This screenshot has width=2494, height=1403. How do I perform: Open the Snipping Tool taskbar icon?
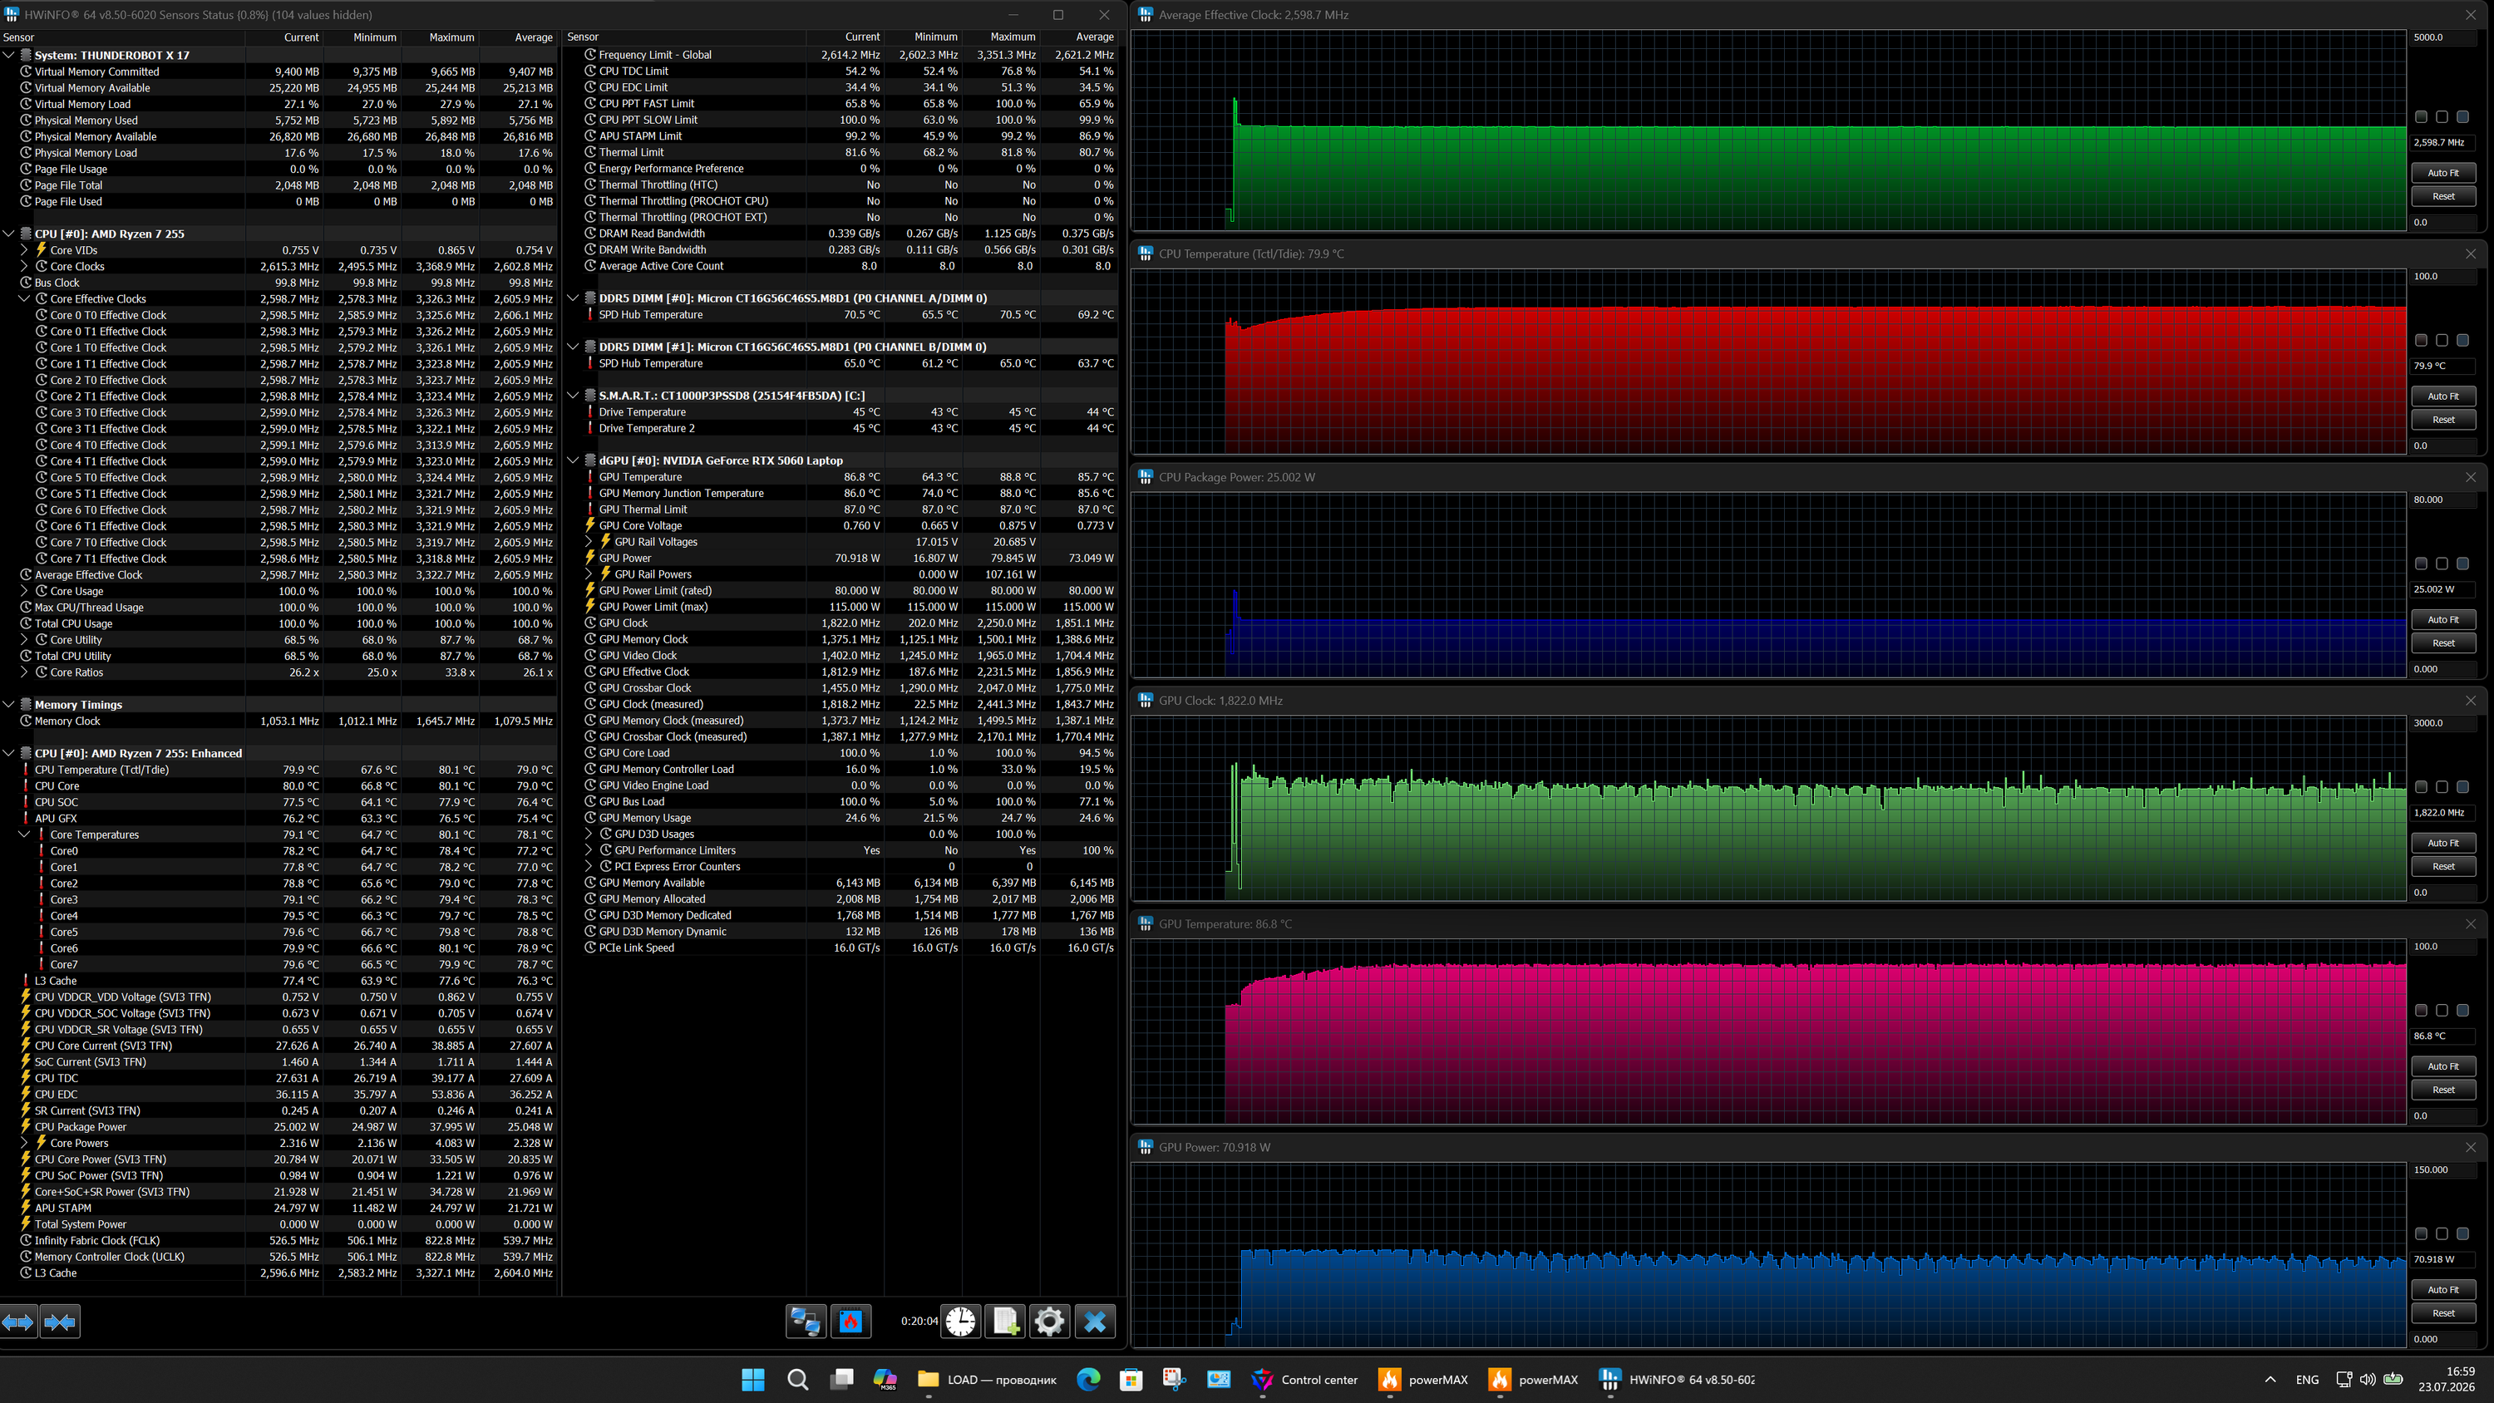coord(1175,1380)
